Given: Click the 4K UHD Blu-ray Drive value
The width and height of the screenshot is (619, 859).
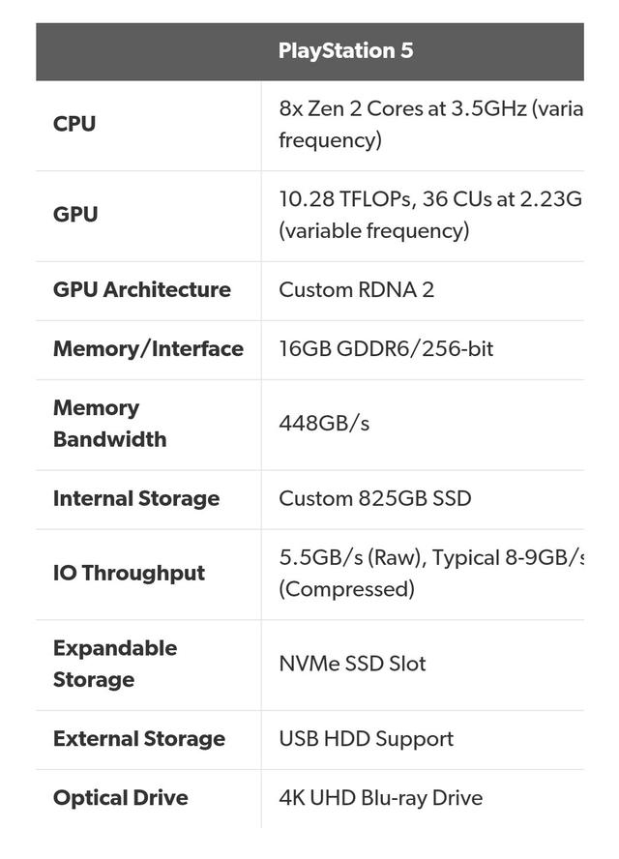Looking at the screenshot, I should click(381, 798).
